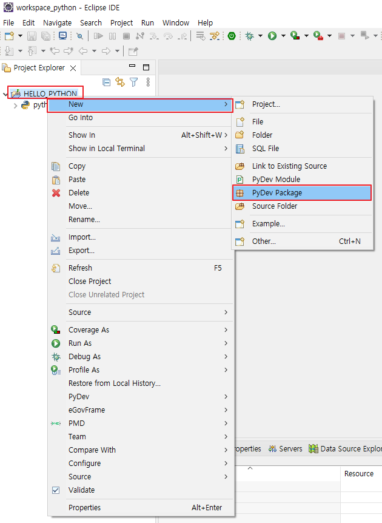Click Copy in context menu
382x523 pixels.
(x=141, y=166)
